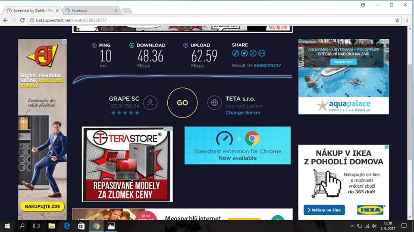414x232 pixels.
Task: Open Chrome user profile icon
Action: pyautogui.click(x=363, y=5)
